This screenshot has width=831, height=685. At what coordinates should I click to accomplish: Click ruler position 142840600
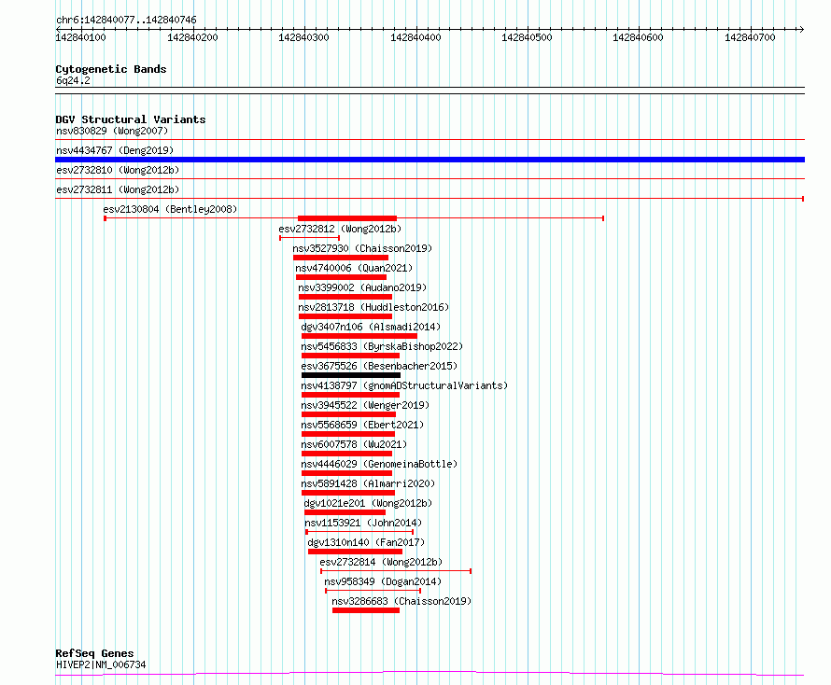(638, 37)
